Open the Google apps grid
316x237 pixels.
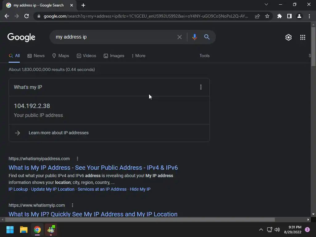click(302, 37)
